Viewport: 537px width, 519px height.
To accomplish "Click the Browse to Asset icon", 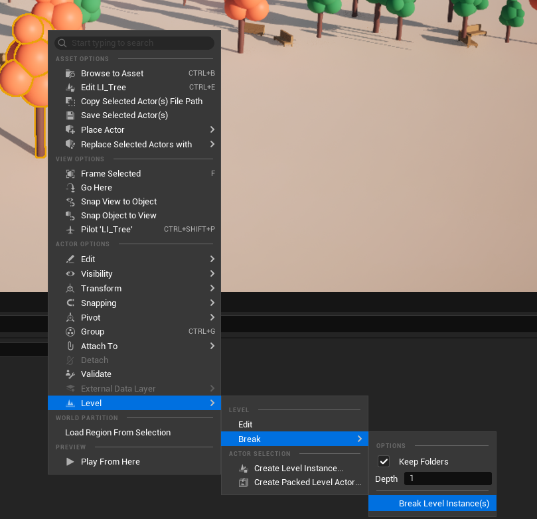I will point(70,73).
